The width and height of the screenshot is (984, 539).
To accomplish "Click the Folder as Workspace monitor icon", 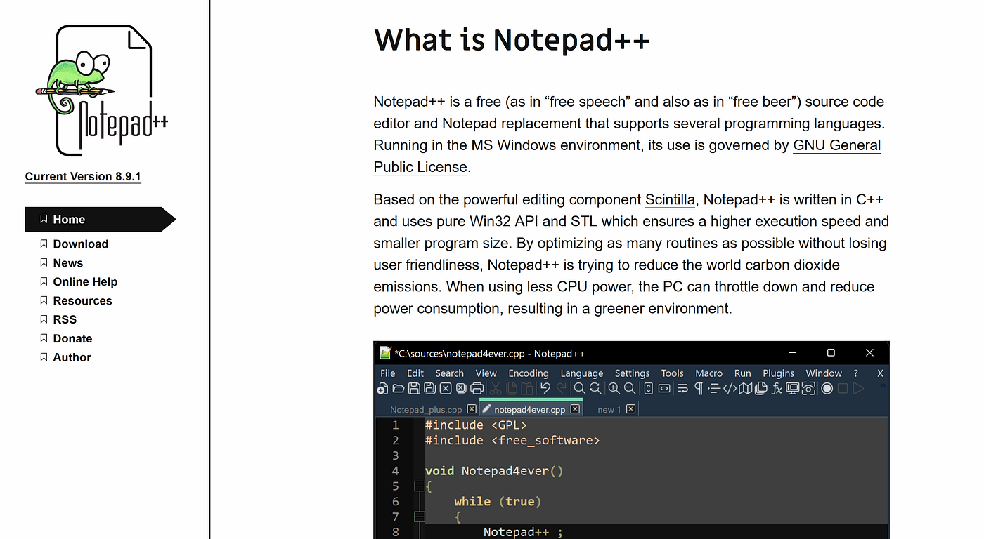I will [793, 388].
